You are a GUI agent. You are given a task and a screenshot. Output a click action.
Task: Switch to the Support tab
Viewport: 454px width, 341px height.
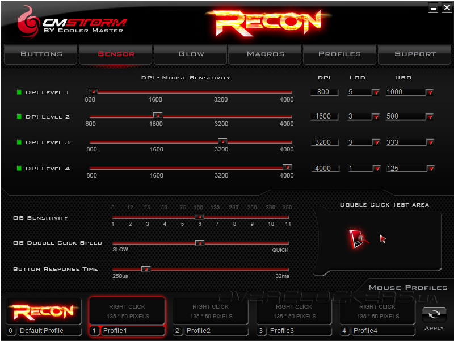[415, 54]
